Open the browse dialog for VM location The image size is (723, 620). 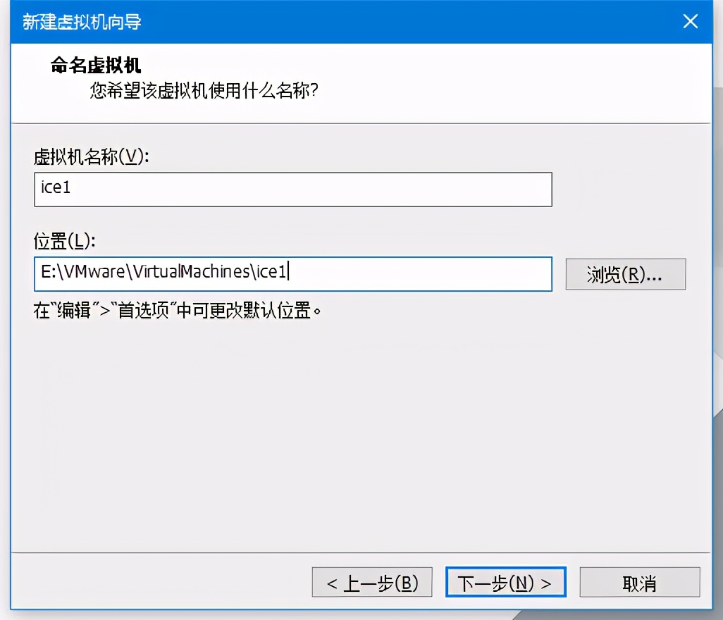tap(624, 274)
